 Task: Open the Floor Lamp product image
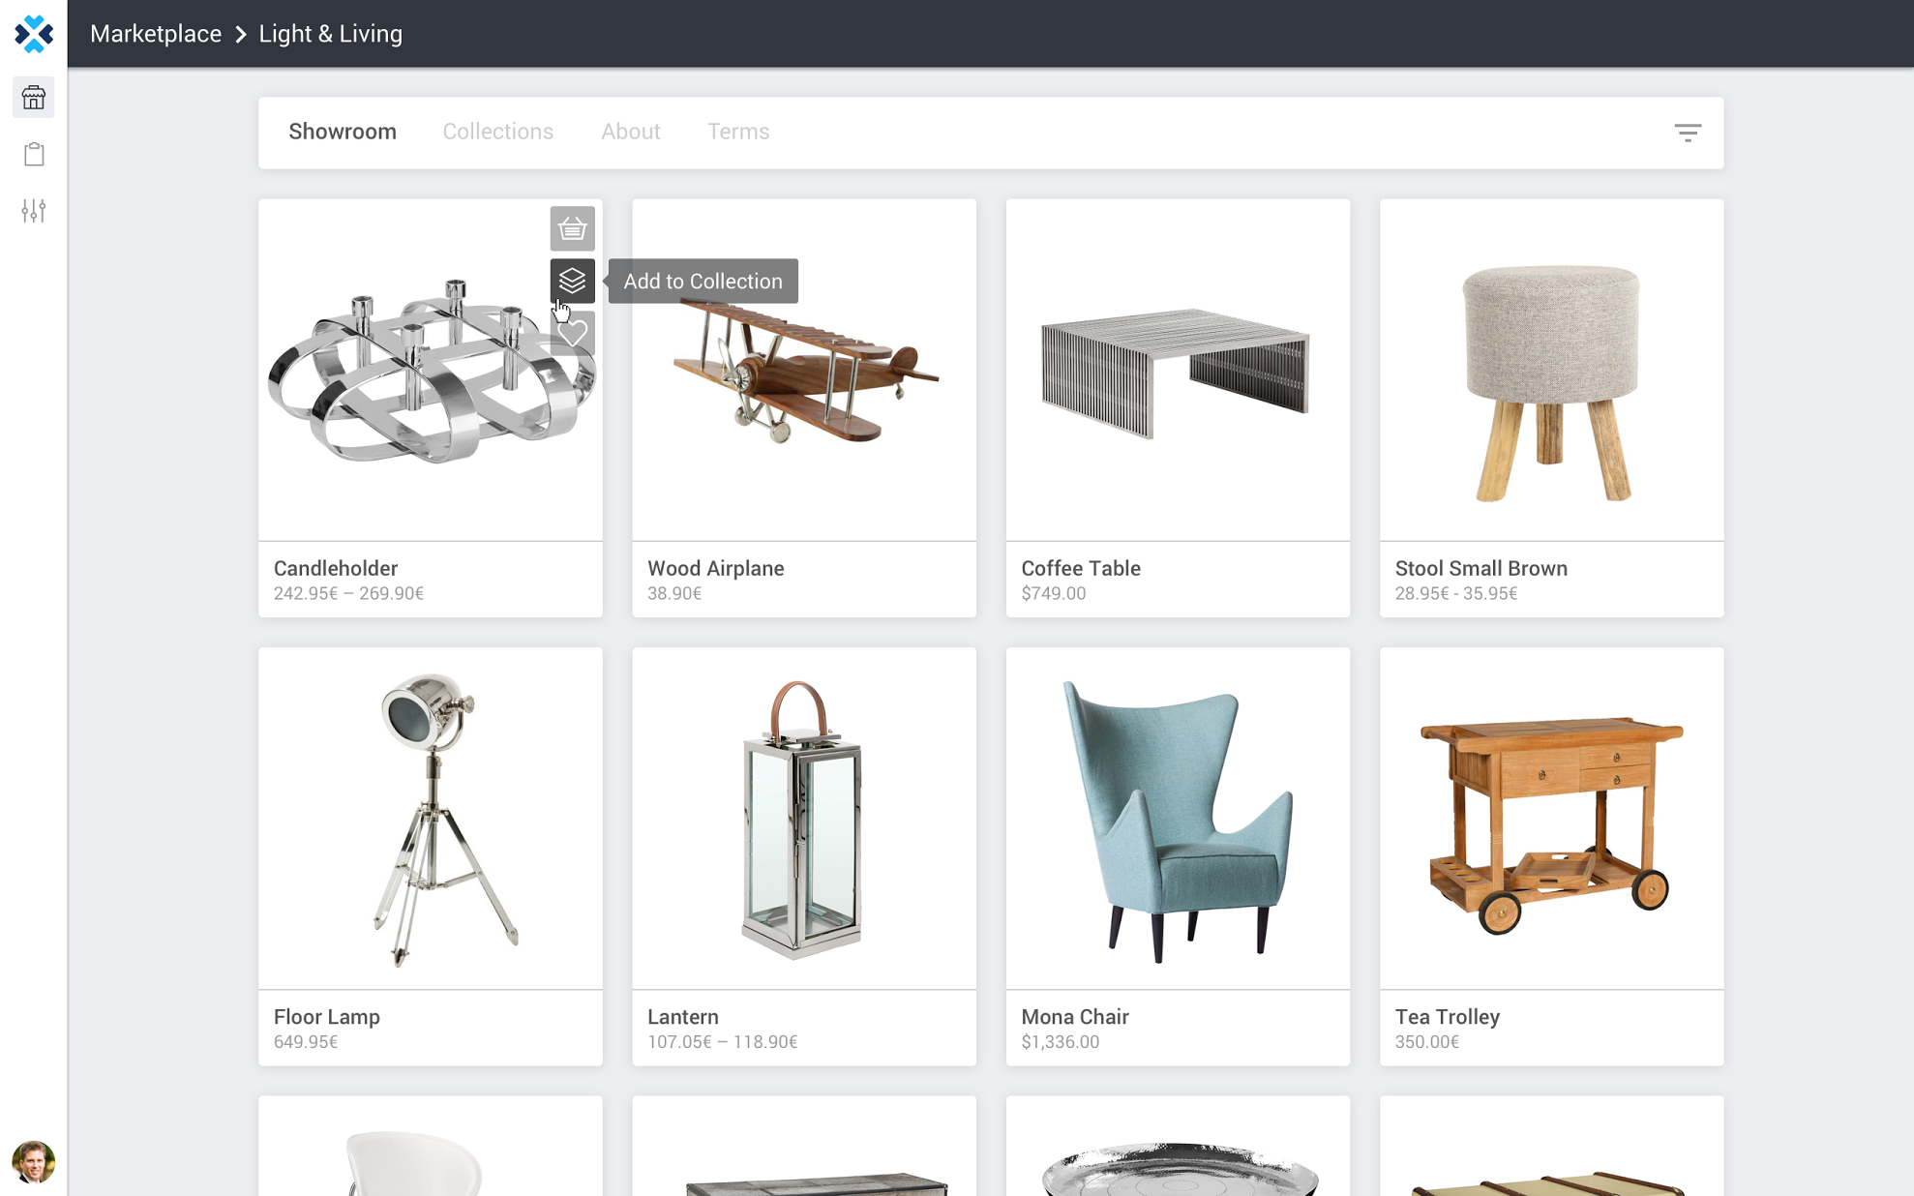431,819
